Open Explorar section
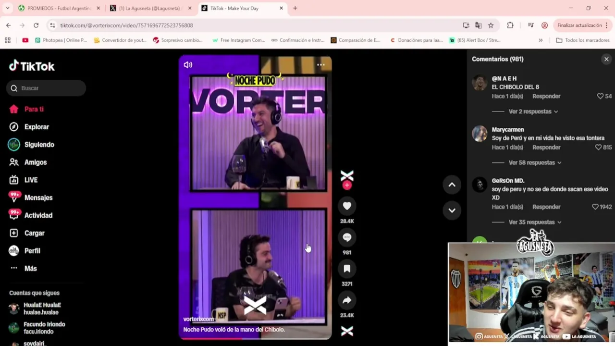 pyautogui.click(x=29, y=127)
